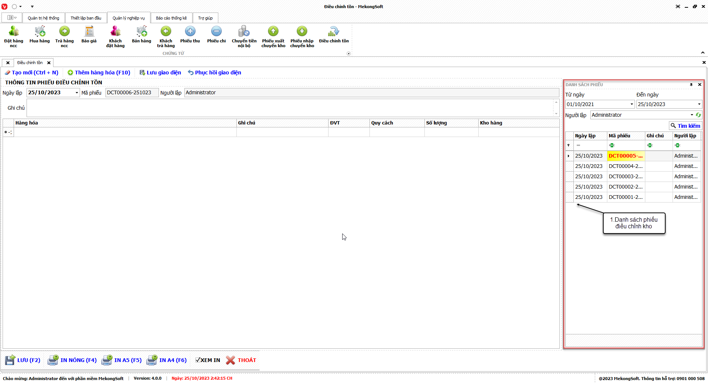Select voucher row DCT00001

(x=633, y=197)
